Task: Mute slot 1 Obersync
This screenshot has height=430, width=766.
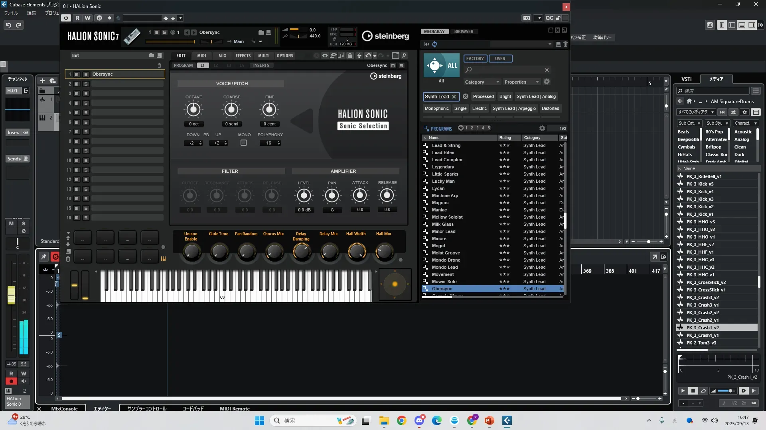Action: click(x=77, y=74)
